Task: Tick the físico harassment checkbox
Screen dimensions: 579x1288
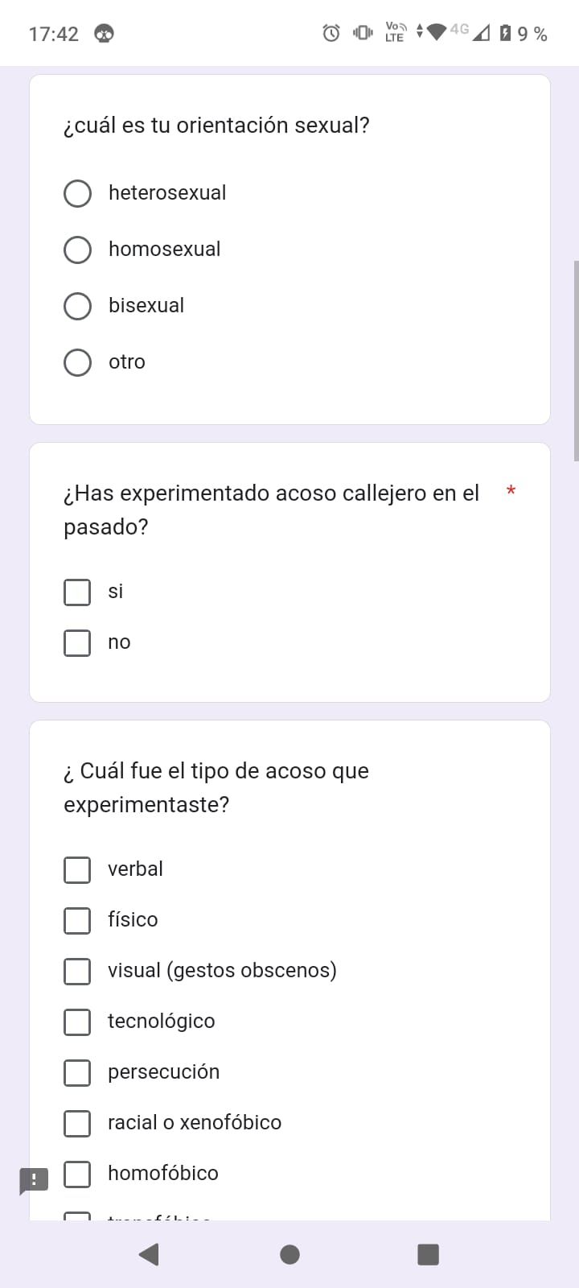Action: pos(77,920)
